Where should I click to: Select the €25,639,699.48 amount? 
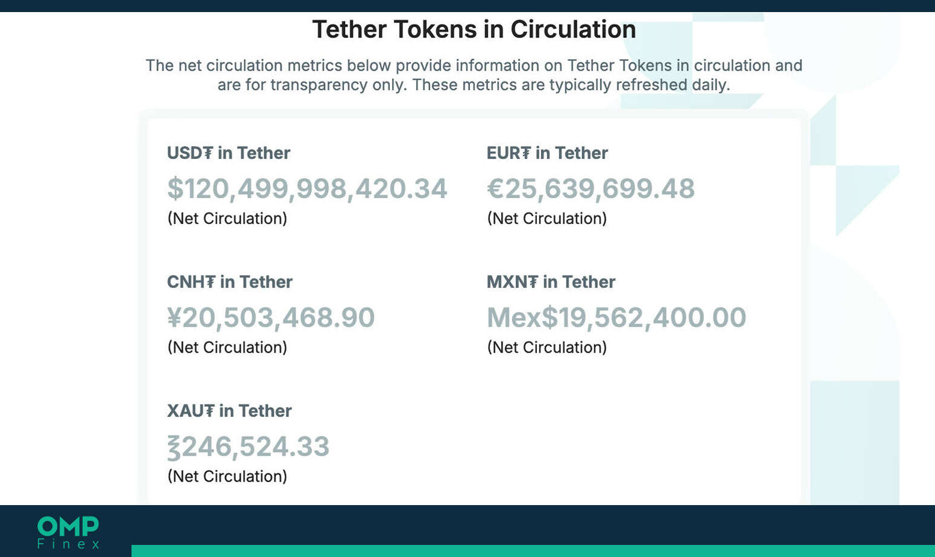click(x=591, y=188)
